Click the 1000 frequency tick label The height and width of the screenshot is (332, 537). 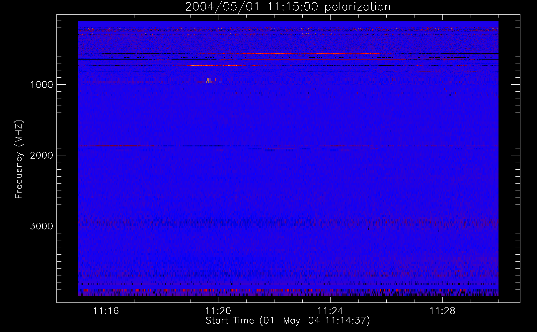[x=41, y=85]
